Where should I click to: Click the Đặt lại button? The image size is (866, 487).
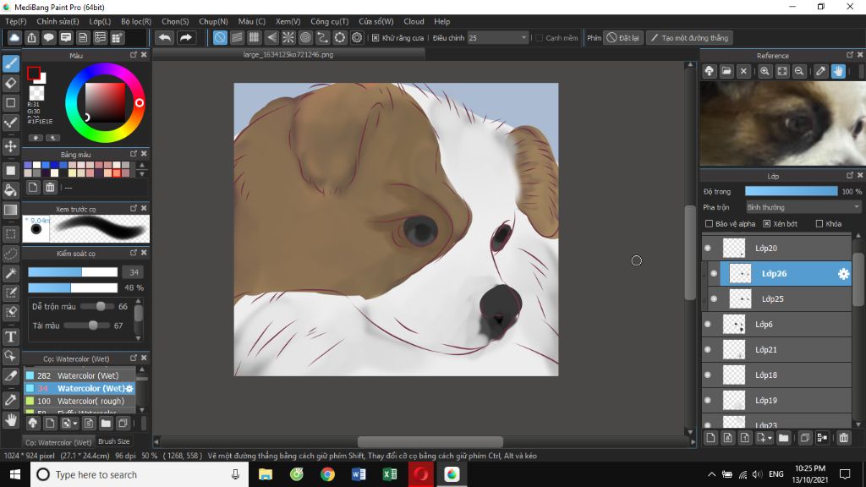pos(623,38)
